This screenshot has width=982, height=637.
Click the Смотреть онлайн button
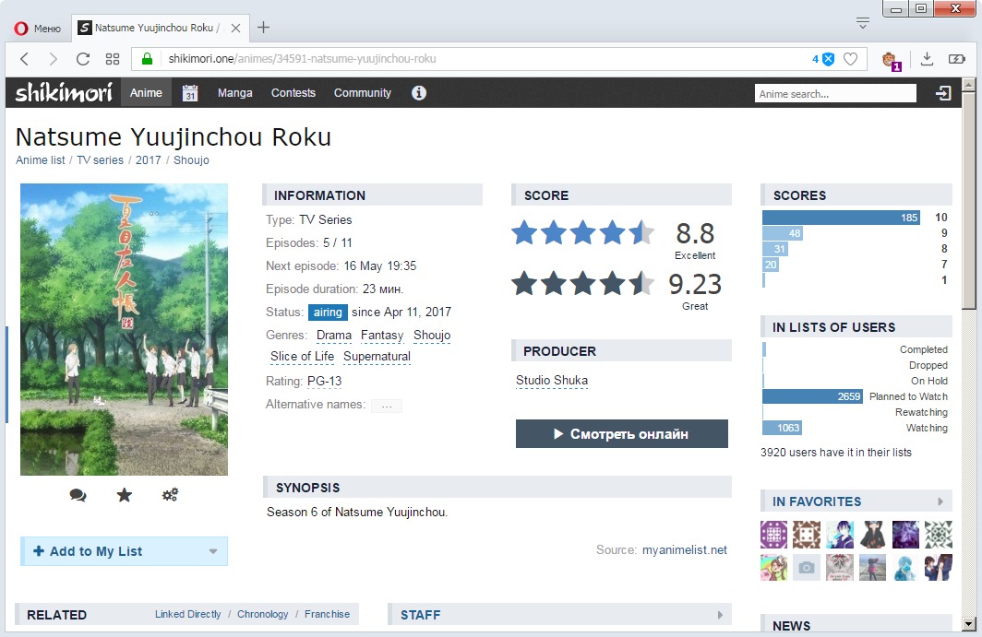pyautogui.click(x=621, y=434)
